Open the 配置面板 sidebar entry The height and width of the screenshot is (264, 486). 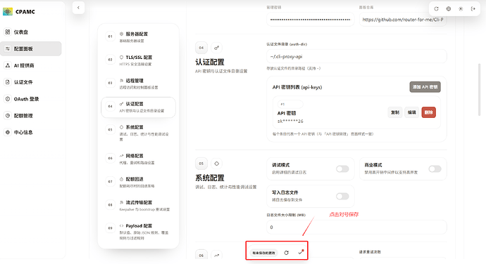tap(31, 48)
